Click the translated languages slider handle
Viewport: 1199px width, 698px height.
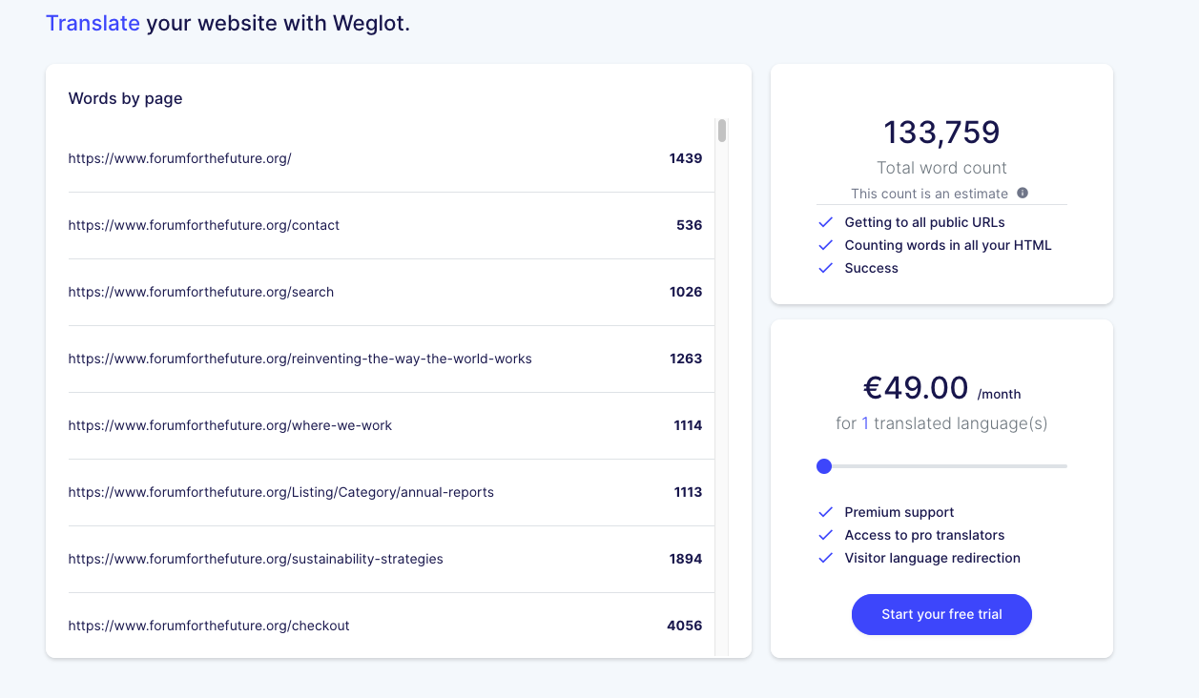(x=824, y=466)
